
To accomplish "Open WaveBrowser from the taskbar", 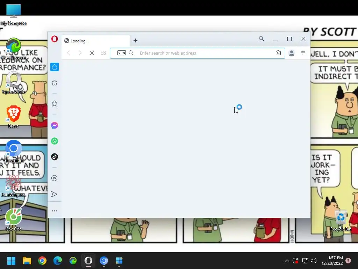I will click(x=73, y=261).
